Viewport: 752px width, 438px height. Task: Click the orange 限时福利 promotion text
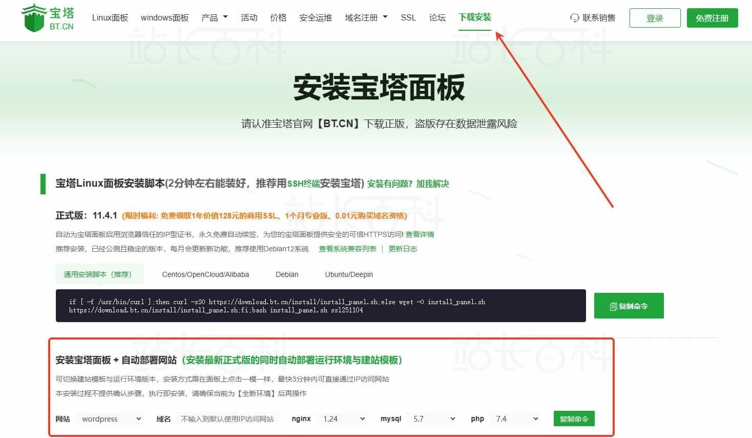tap(264, 216)
